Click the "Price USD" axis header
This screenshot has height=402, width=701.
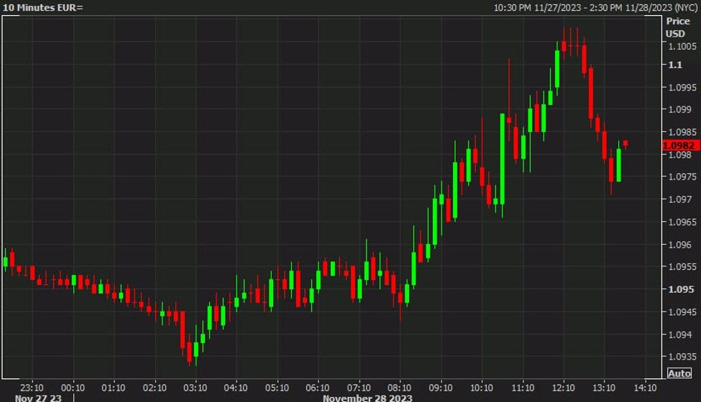point(677,27)
